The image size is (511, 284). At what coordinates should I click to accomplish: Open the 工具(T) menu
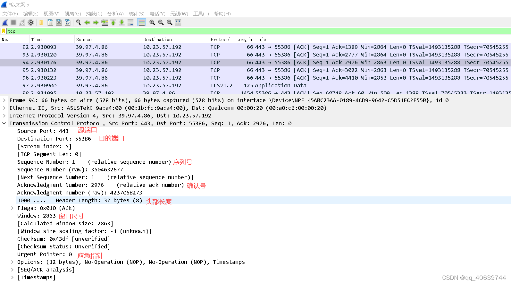click(x=201, y=14)
